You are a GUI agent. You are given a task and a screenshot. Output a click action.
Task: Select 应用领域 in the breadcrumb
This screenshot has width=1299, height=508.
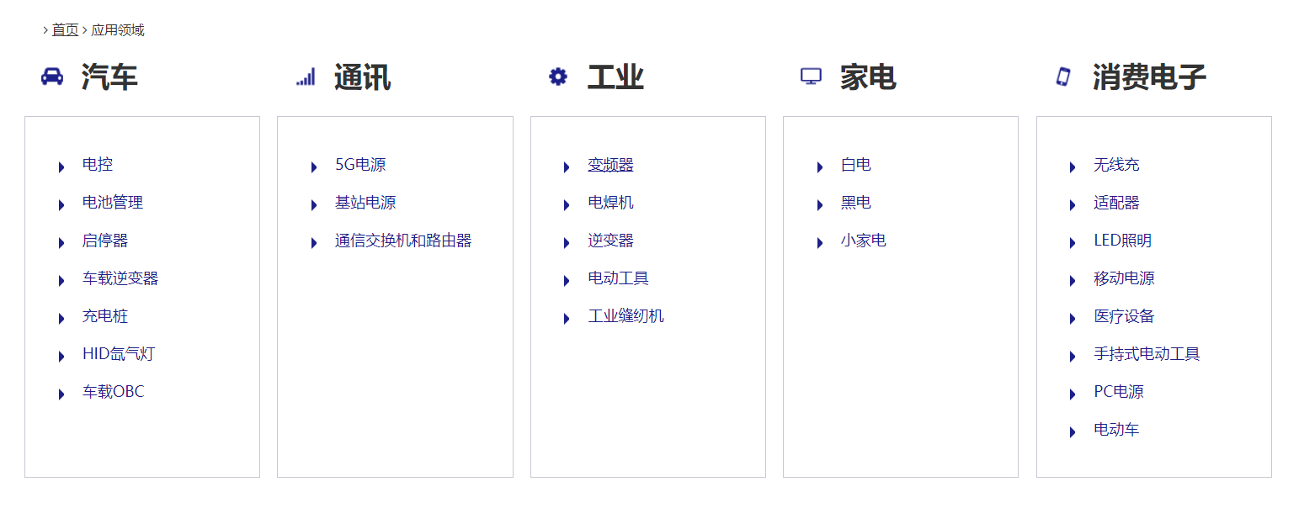click(118, 30)
